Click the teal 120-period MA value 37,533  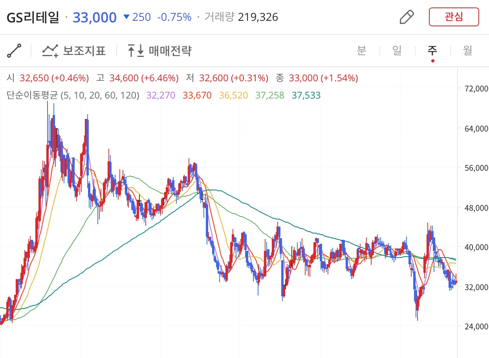click(306, 95)
